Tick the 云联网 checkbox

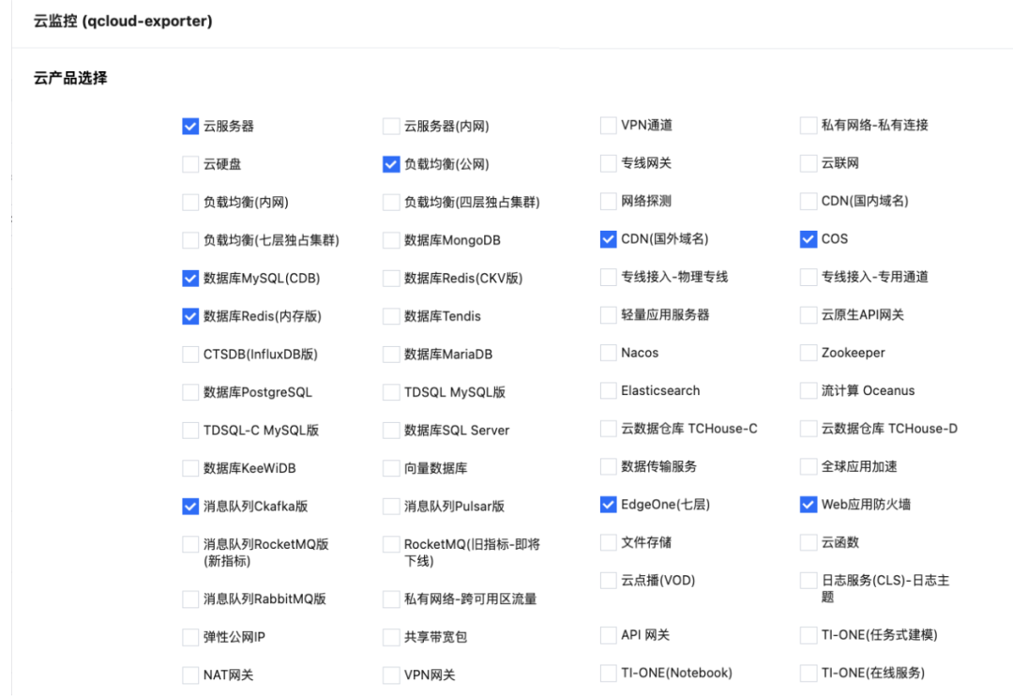pos(809,163)
